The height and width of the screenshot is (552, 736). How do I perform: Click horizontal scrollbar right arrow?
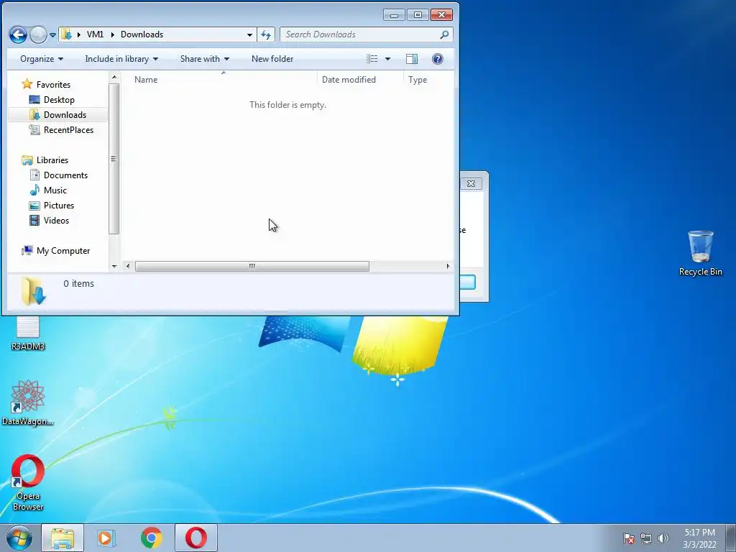448,266
